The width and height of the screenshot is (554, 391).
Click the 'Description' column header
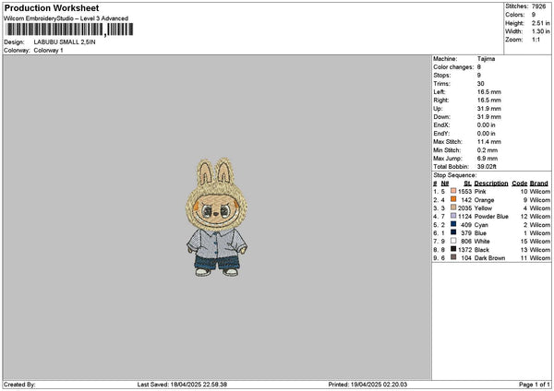coord(491,184)
